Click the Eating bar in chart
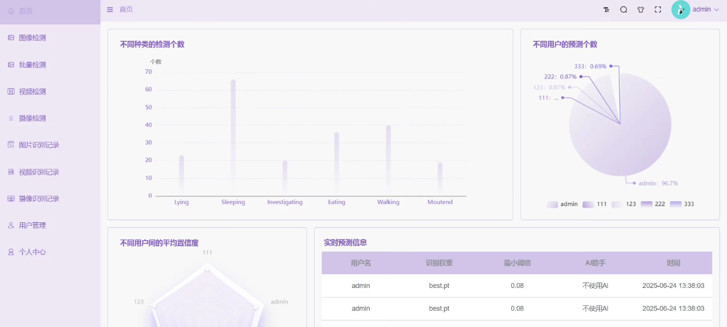Viewport: 727px width, 327px height. coord(336,164)
